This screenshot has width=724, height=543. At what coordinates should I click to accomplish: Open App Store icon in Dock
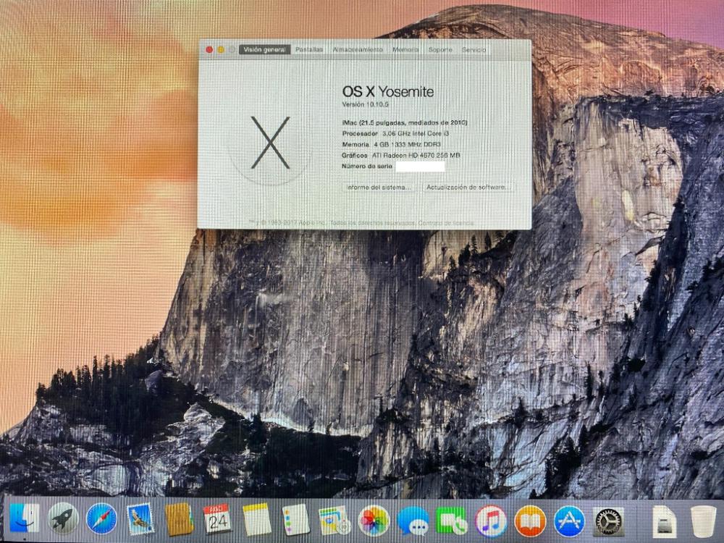pyautogui.click(x=569, y=521)
